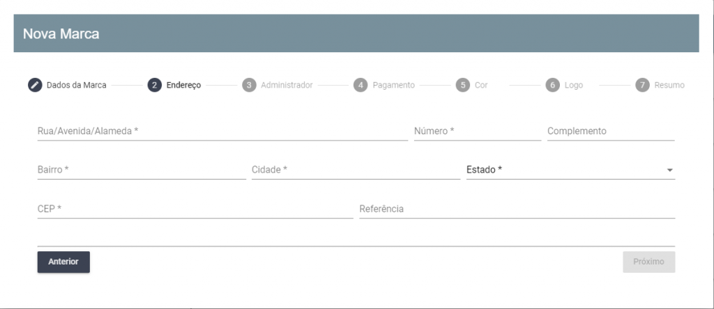Click the Anterior button
The width and height of the screenshot is (714, 309).
63,262
